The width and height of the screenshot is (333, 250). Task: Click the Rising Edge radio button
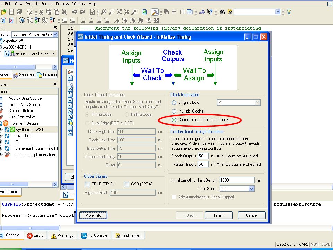87,114
